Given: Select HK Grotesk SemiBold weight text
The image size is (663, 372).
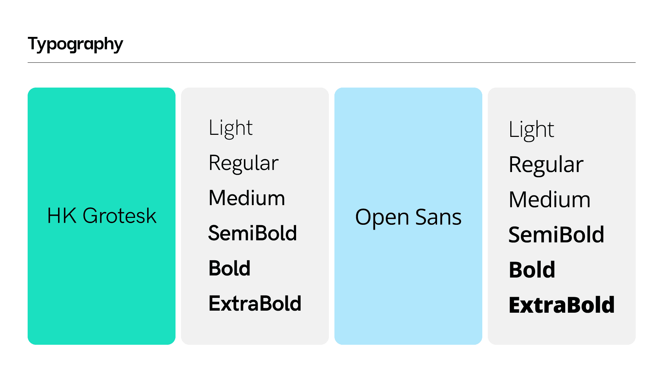Looking at the screenshot, I should click(x=253, y=233).
